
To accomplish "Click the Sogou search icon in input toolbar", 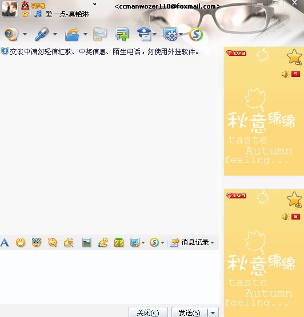I will (x=154, y=242).
